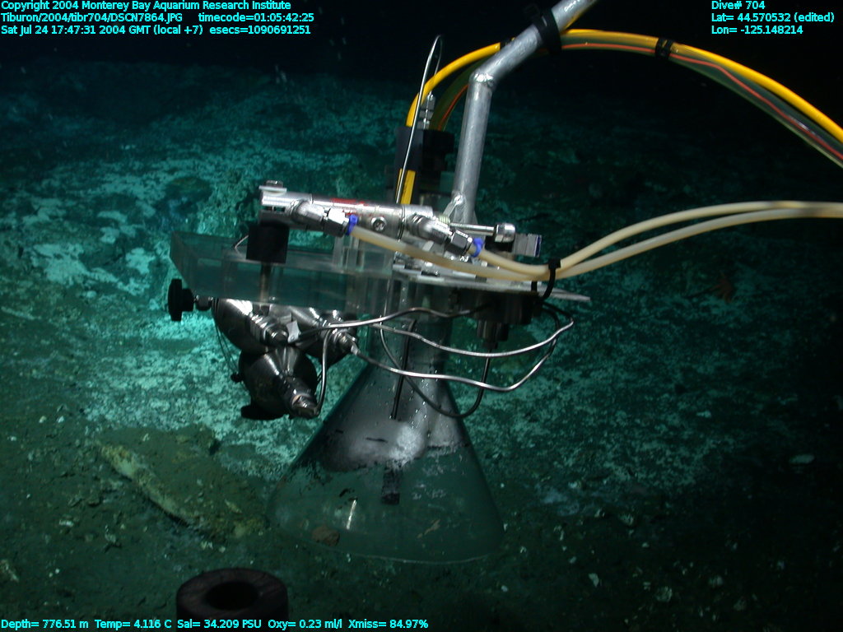The width and height of the screenshot is (843, 632).
Task: Click the Monterey Bay Aquarium copyright text
Action: (146, 6)
